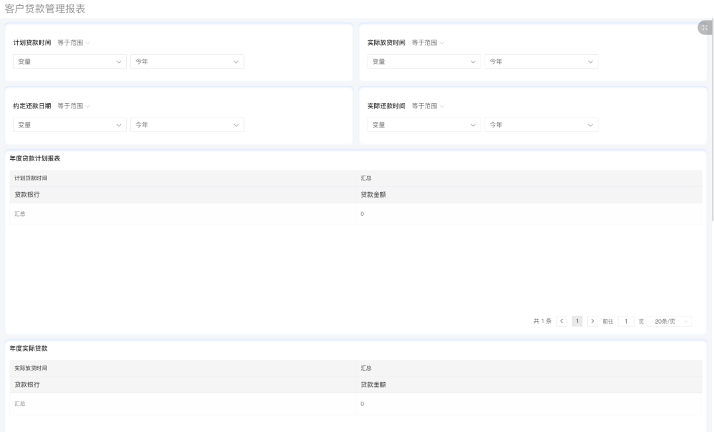Change the 等于范围 operator for 实际还款时间

pyautogui.click(x=428, y=106)
